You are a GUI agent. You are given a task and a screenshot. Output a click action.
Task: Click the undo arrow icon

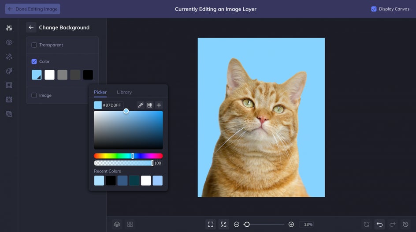pyautogui.click(x=379, y=225)
